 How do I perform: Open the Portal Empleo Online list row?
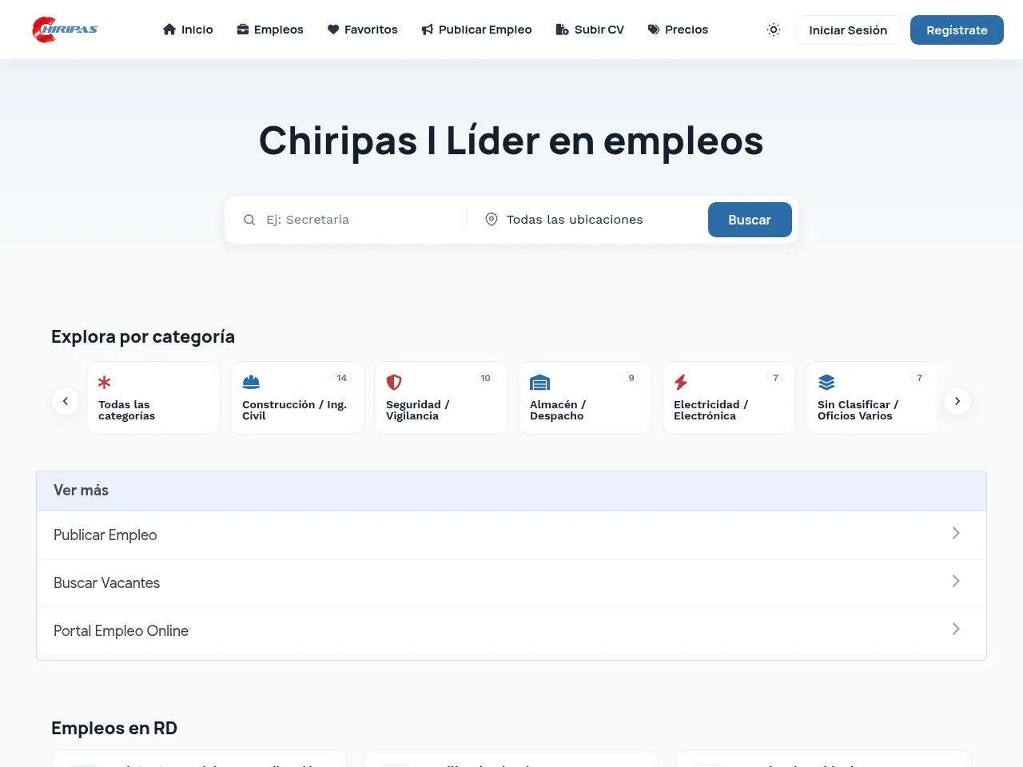pyautogui.click(x=511, y=630)
